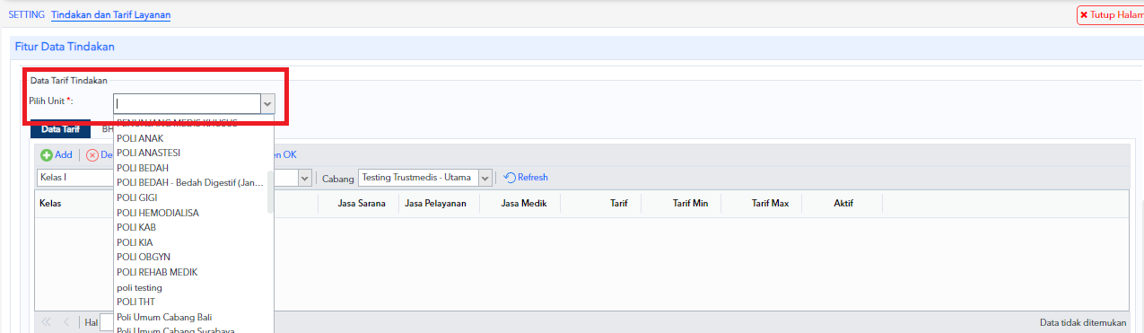Go to previous page pagination icon
This screenshot has width=1144, height=333.
pos(65,322)
